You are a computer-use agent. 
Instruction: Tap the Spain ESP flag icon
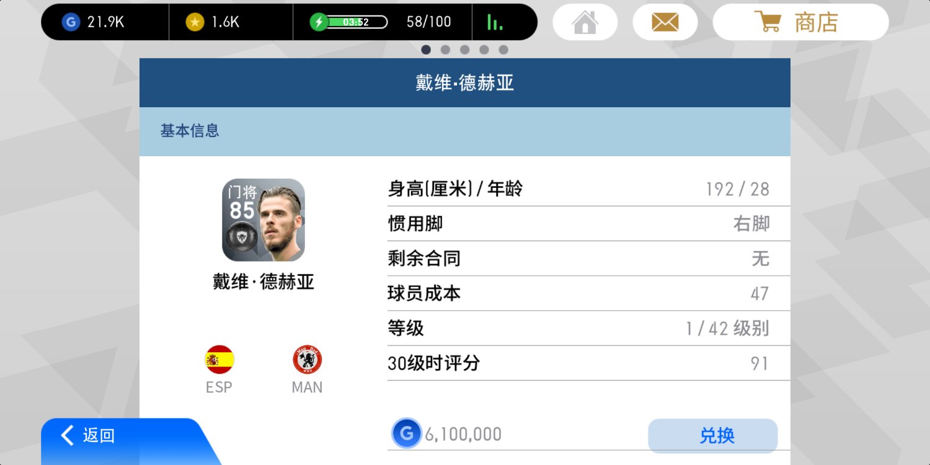pyautogui.click(x=219, y=360)
